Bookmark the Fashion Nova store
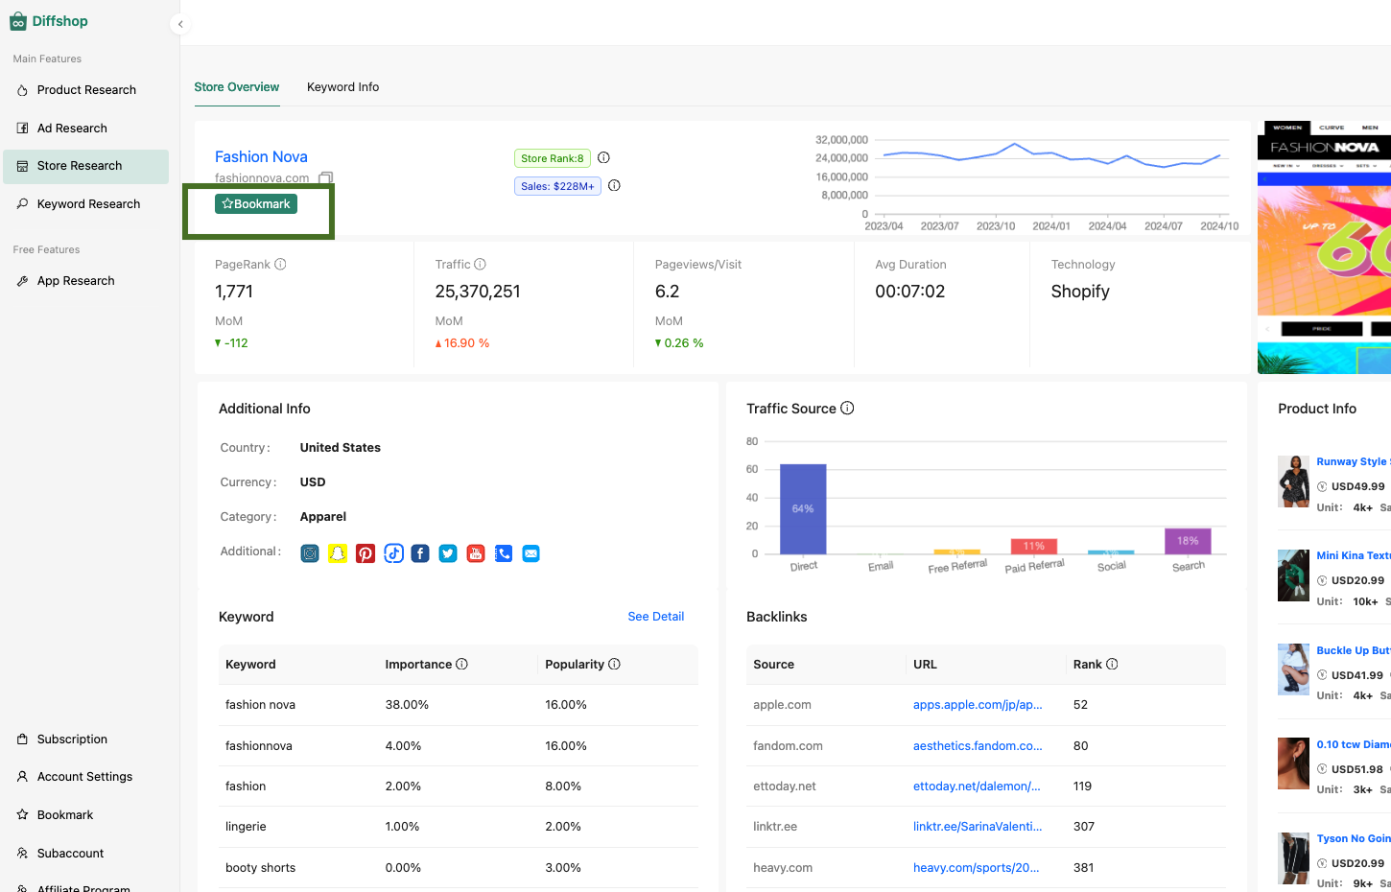This screenshot has width=1391, height=892. (x=256, y=204)
